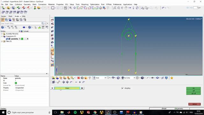Toggle geometry display icon in geometry row
204x115 pixels.
(x=7, y=39)
